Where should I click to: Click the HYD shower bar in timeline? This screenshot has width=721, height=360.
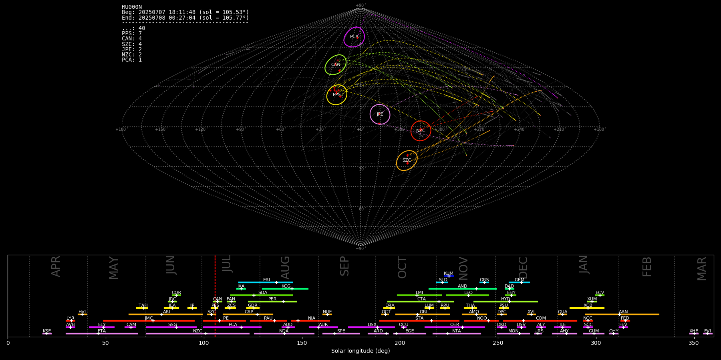506,302
